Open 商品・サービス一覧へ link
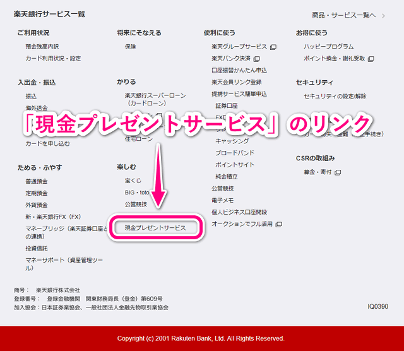 click(343, 15)
